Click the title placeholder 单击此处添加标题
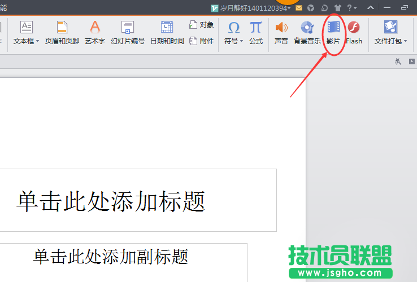Screen dimensions: 417x282 [x=138, y=200]
